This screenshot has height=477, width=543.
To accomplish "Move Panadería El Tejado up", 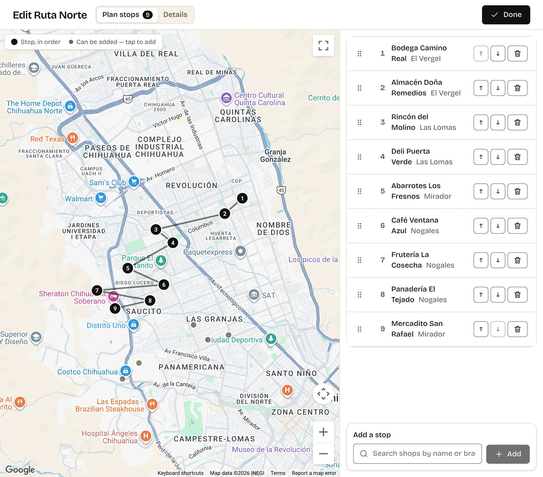I will tap(481, 294).
